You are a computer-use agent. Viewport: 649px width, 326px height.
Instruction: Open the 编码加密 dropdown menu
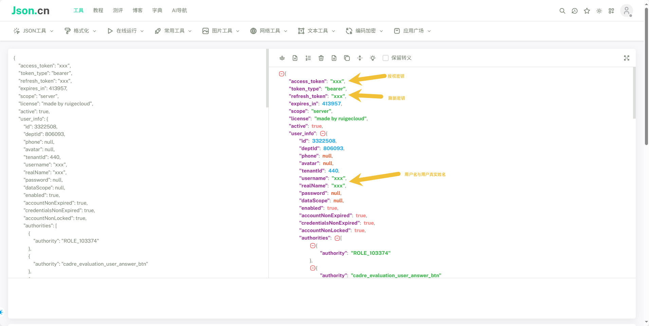pyautogui.click(x=365, y=31)
